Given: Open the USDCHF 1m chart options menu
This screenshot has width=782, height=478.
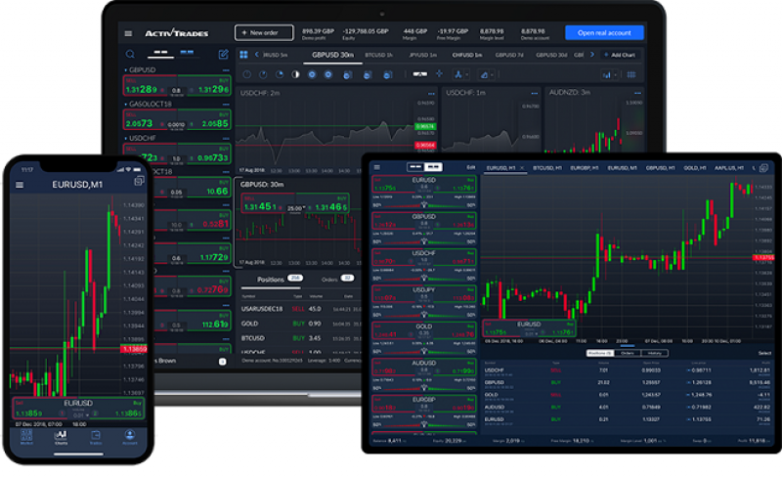Looking at the screenshot, I should (534, 93).
